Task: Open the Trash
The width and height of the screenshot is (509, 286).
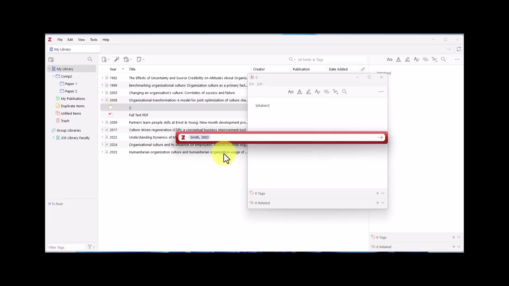Action: coord(65,121)
